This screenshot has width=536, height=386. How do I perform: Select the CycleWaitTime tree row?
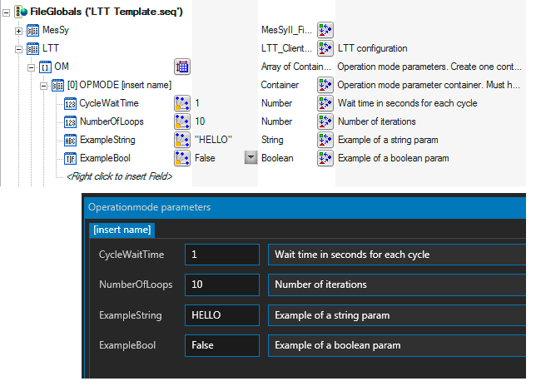(x=109, y=103)
